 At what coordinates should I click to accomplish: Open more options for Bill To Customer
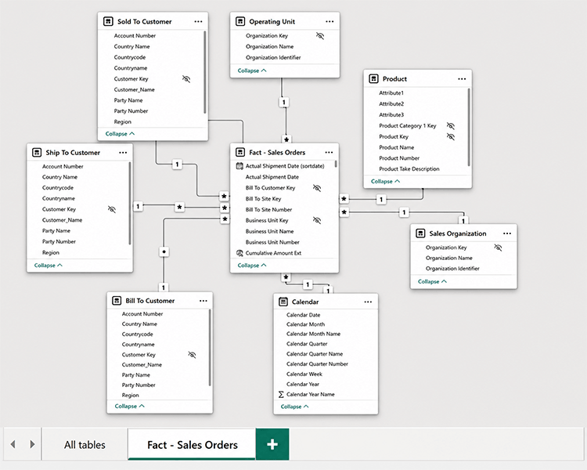(x=203, y=301)
